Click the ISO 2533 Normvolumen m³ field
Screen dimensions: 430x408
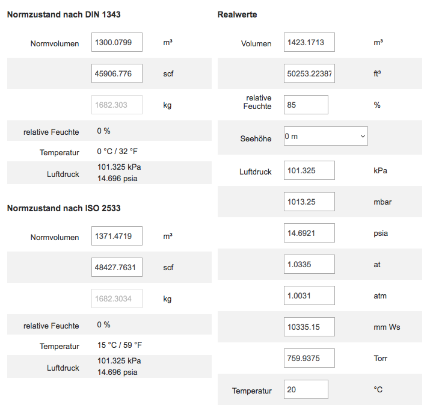(117, 236)
